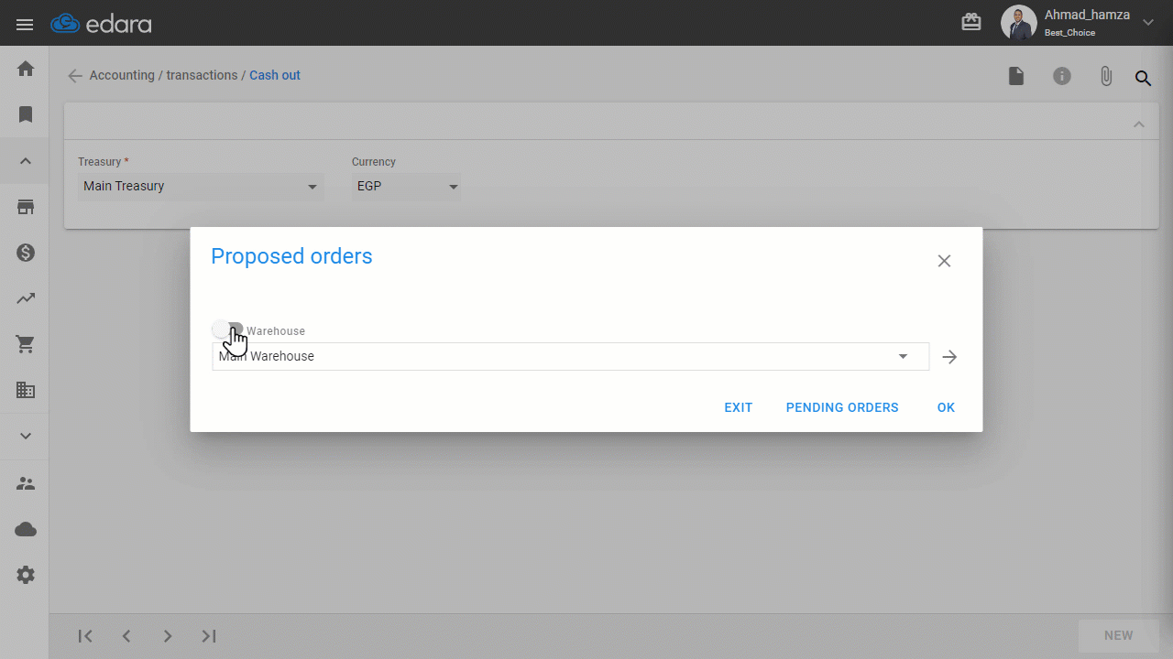Collapse the Treasury panel
The width and height of the screenshot is (1173, 659).
point(1139,124)
